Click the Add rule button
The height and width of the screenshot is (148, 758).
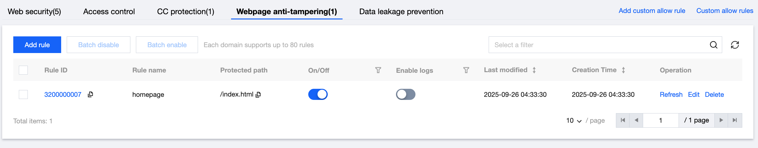(37, 45)
